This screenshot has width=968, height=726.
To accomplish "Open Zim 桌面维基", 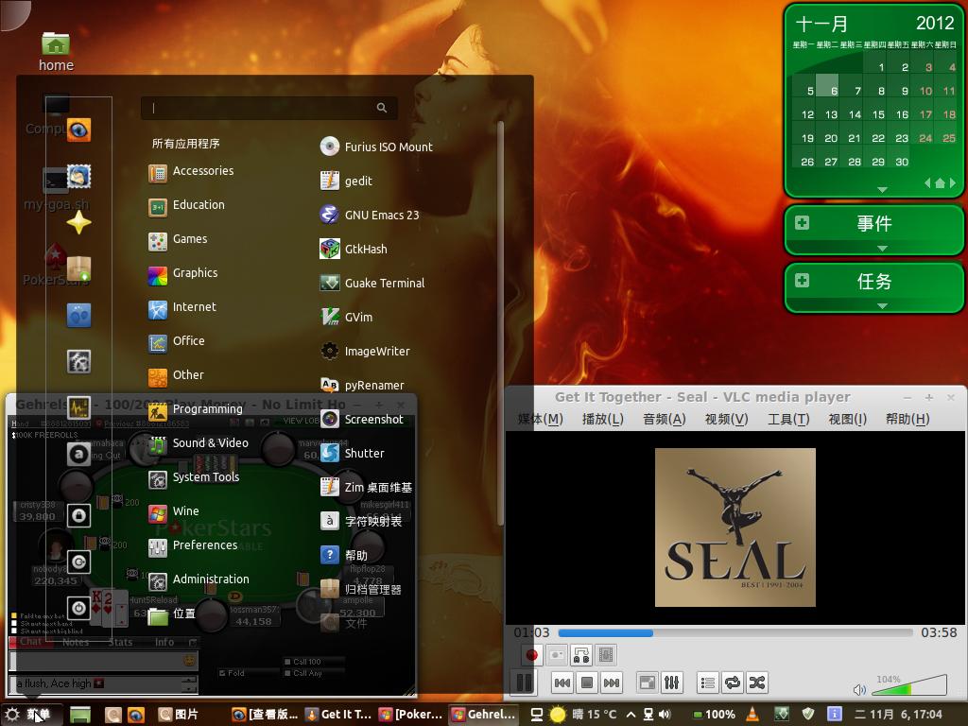I will click(366, 487).
